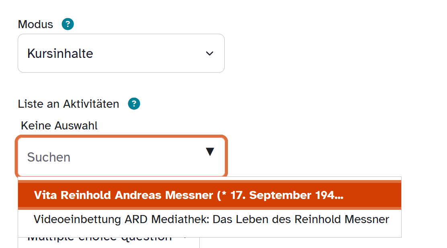
Task: Click the black triangle in the Suchen box
Action: (209, 152)
